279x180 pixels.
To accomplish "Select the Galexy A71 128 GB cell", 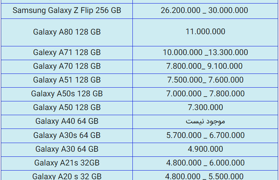I will 67,53.
